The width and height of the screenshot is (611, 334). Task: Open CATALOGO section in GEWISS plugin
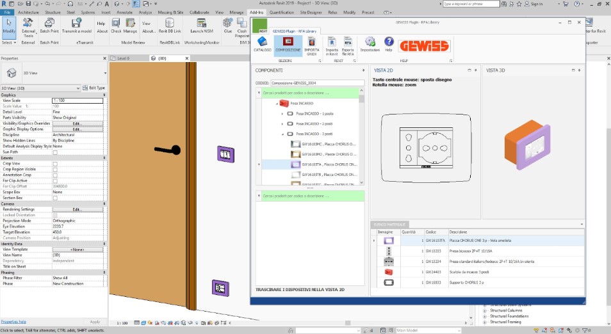click(x=262, y=44)
